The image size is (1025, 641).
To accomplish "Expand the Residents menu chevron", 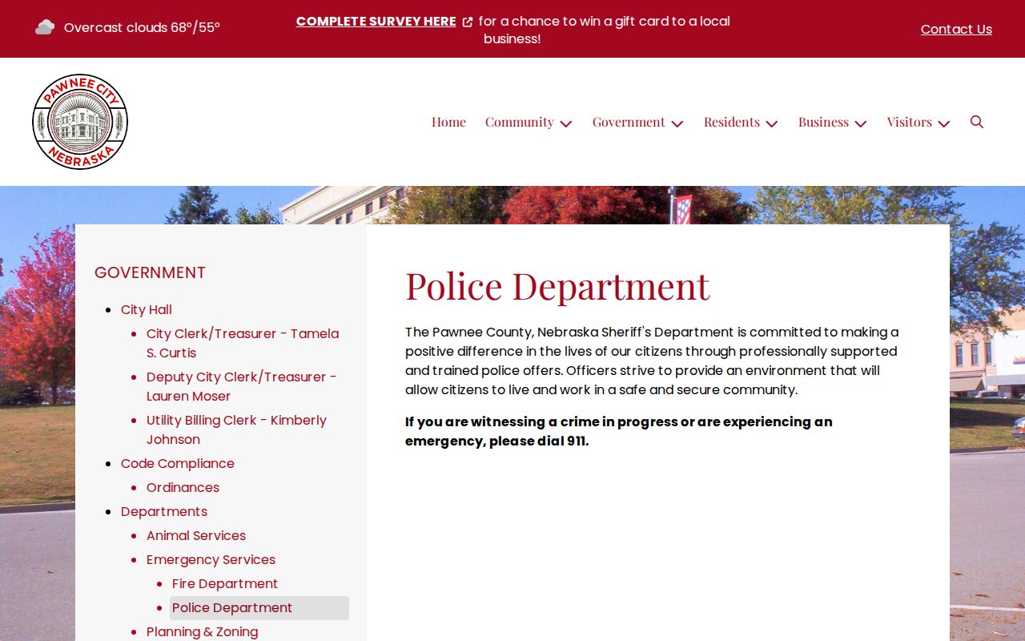I will pos(772,123).
